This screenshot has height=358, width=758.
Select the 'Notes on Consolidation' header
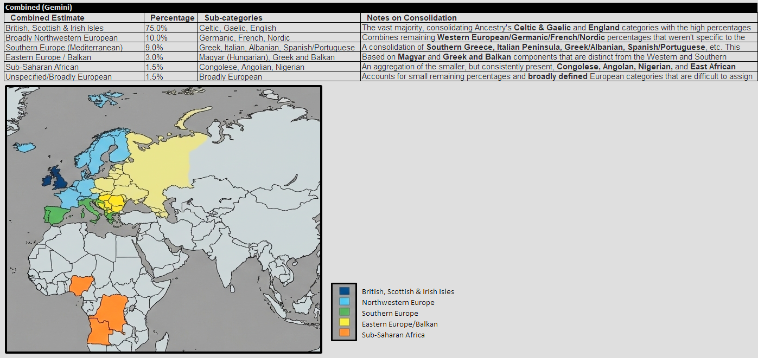[411, 18]
